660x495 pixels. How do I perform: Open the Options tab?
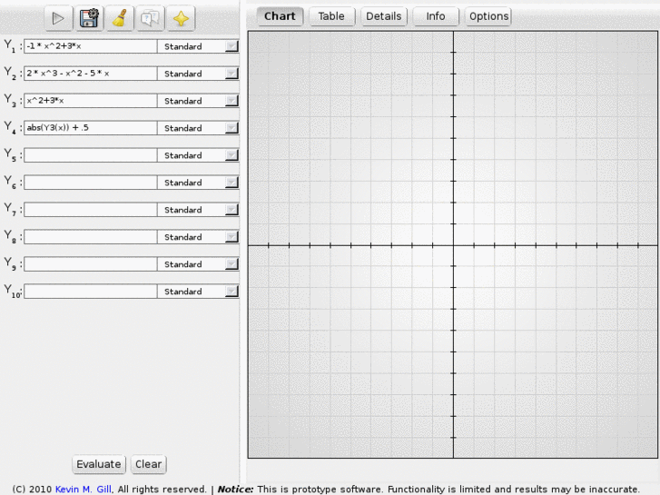tap(488, 16)
